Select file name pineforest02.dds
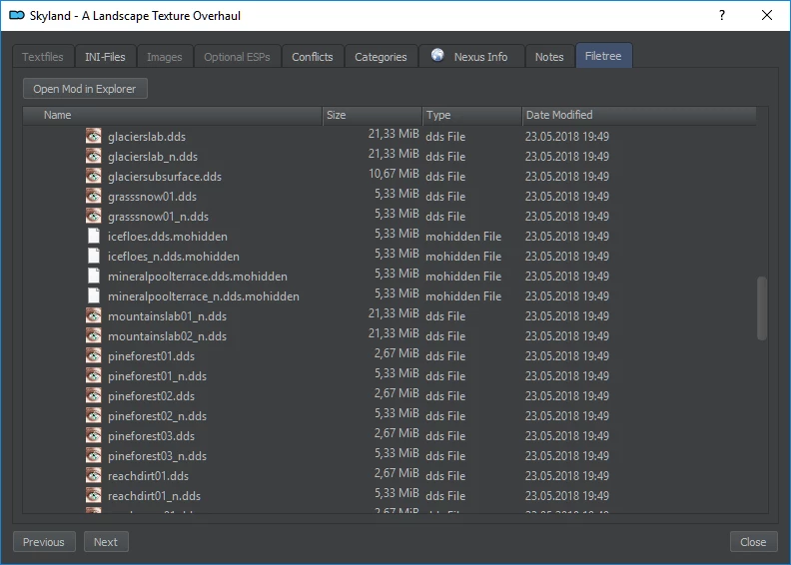The width and height of the screenshot is (791, 565). 151,396
